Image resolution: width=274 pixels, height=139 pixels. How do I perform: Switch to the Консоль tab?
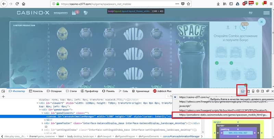point(36,91)
